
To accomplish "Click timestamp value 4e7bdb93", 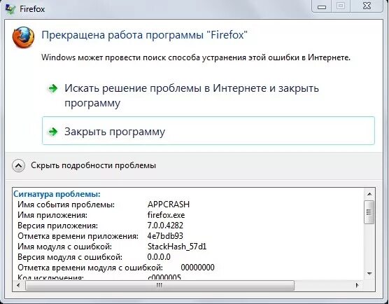I will 165,235.
